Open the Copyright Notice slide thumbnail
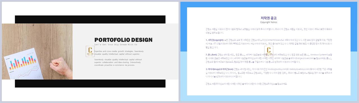359x103 pixels. (269, 51)
